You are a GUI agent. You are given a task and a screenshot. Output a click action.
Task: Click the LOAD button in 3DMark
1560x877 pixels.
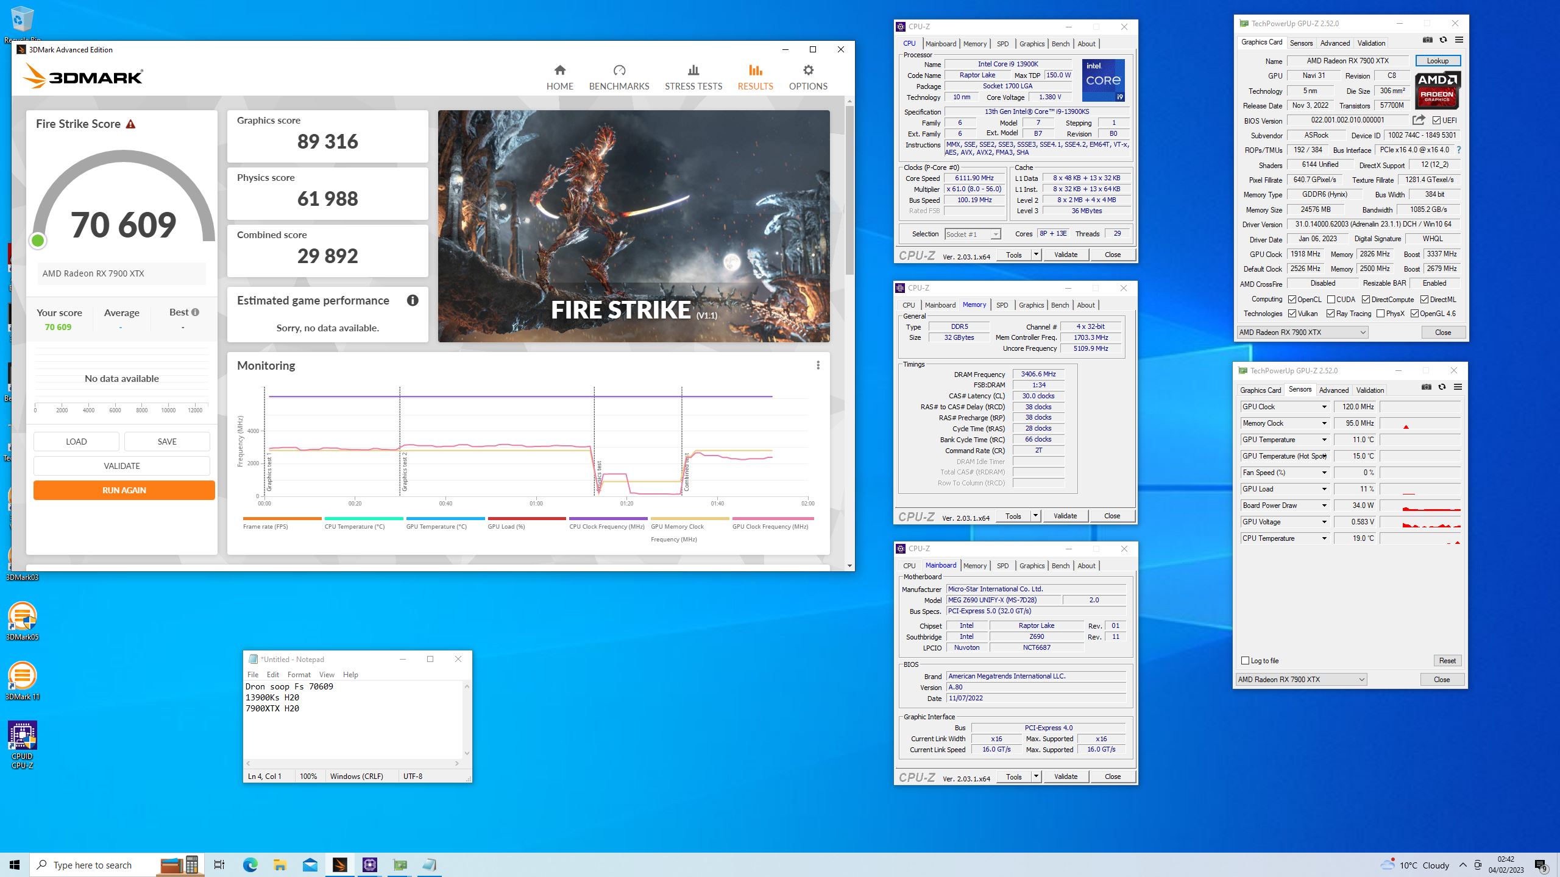[76, 442]
